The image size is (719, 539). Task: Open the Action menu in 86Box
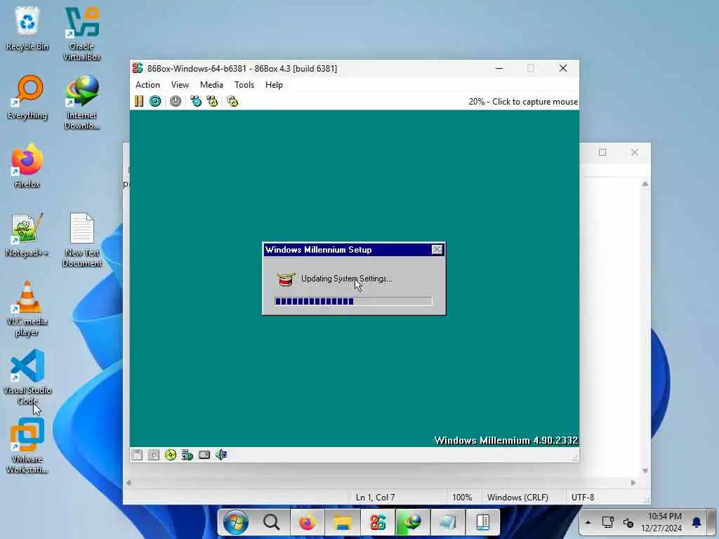147,85
